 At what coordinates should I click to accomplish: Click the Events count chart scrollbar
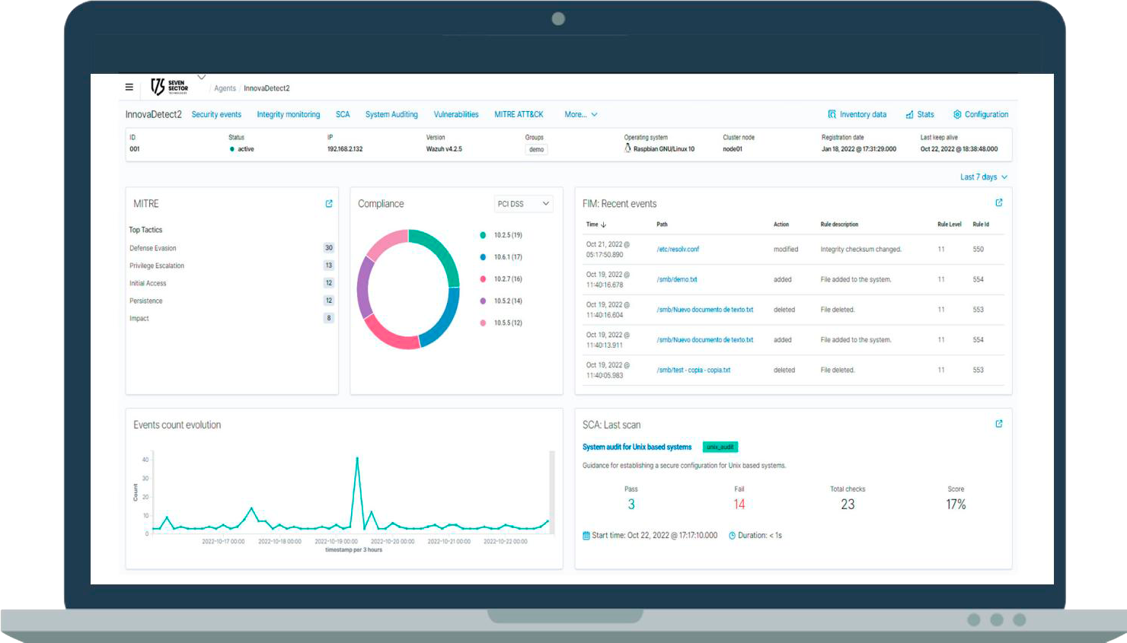(552, 492)
